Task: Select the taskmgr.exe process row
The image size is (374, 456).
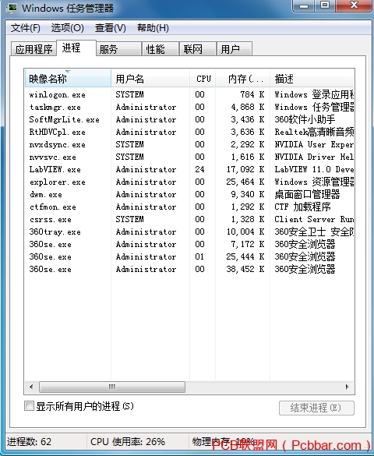Action: [189, 107]
